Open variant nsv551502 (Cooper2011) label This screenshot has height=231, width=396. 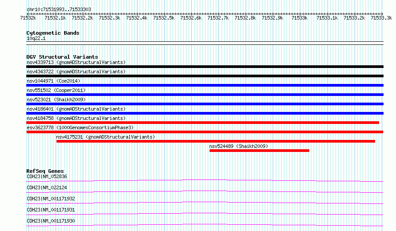pos(56,90)
